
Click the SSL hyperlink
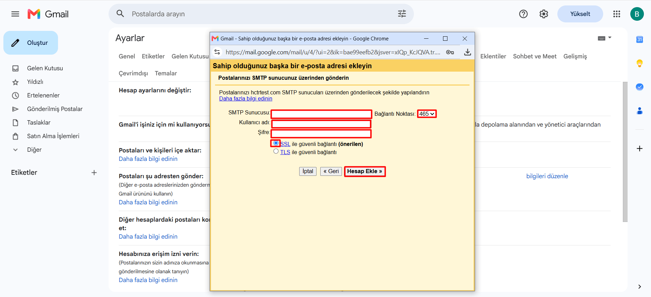click(x=285, y=144)
